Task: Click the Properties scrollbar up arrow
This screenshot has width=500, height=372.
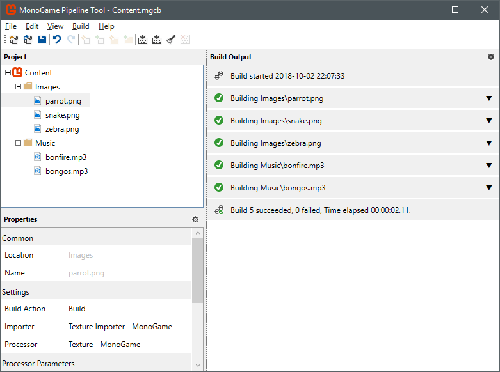Action: pyautogui.click(x=198, y=233)
